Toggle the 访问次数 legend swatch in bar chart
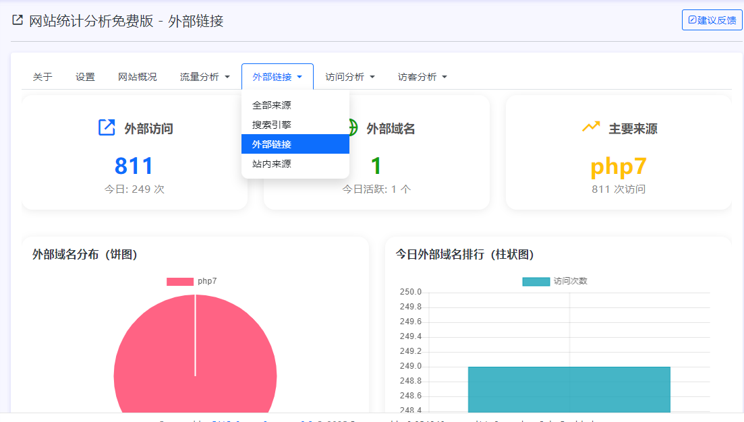This screenshot has height=422, width=744. tap(536, 282)
